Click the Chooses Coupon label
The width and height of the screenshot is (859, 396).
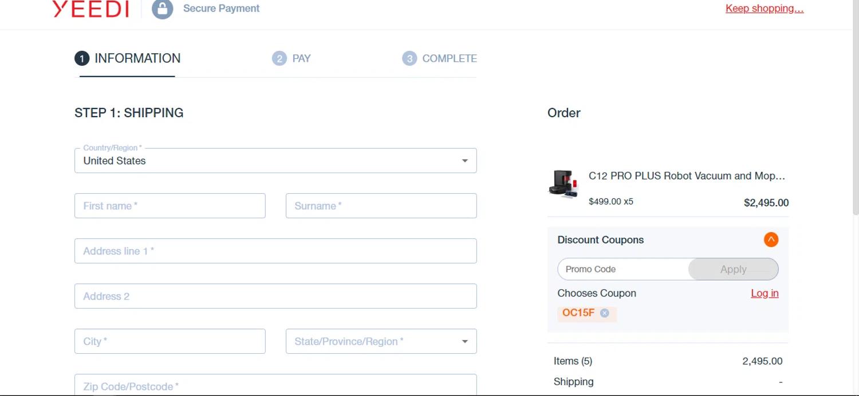click(x=597, y=293)
